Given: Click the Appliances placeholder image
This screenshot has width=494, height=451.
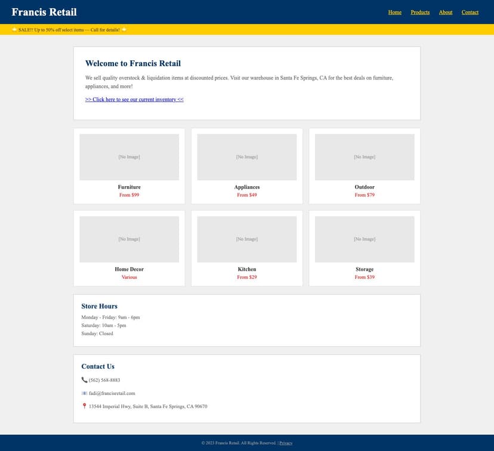Looking at the screenshot, I should click(x=247, y=156).
